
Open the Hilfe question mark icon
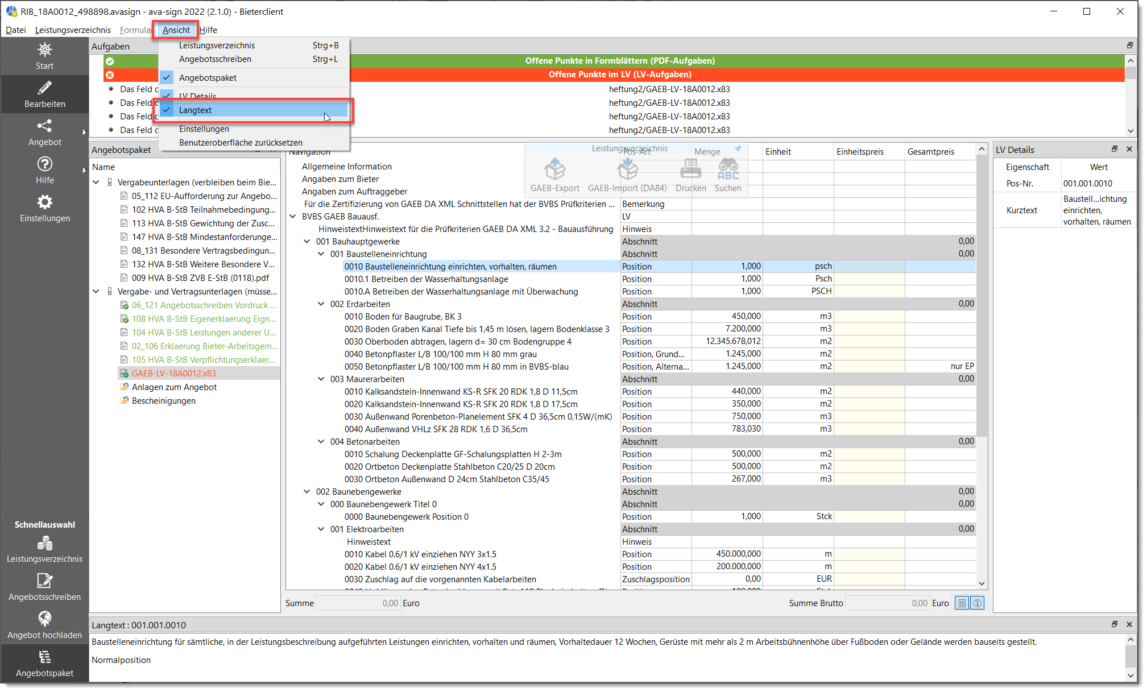44,164
